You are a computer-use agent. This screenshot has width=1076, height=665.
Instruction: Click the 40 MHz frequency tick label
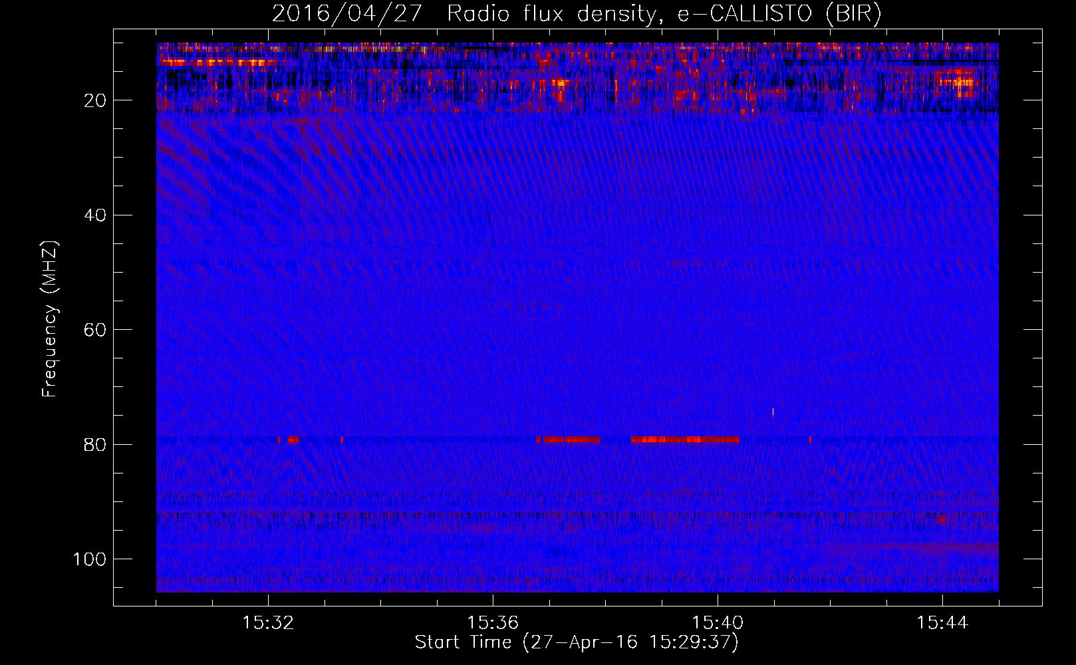tap(96, 215)
